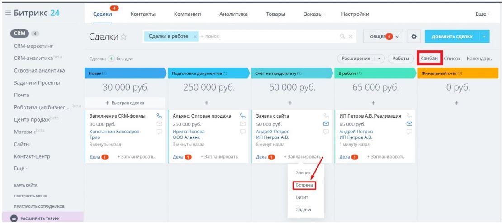The width and height of the screenshot is (502, 223).
Task: Click chat icon on Заполнение CRM-формы card
Action: click(x=160, y=132)
